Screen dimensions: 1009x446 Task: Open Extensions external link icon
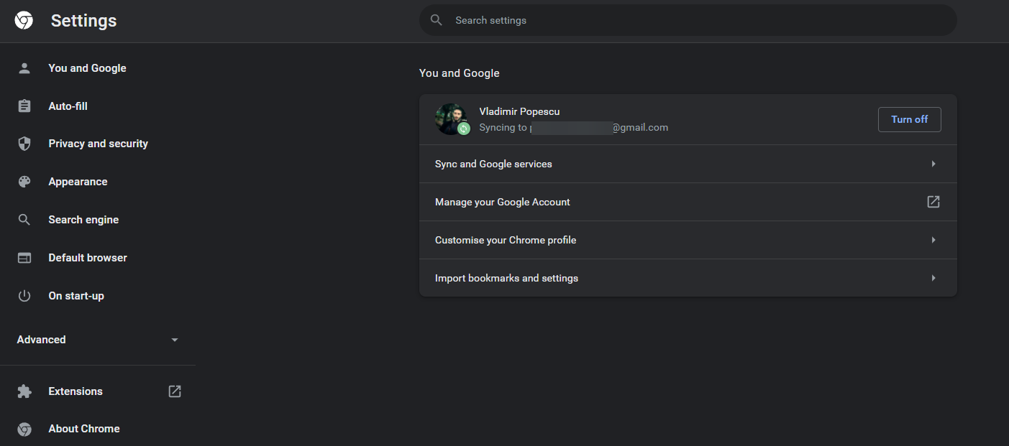click(175, 391)
